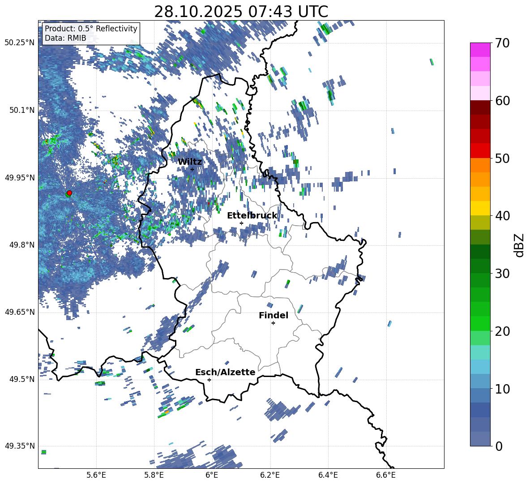Screen dimensions: 530x484
Task: Select the Ettelbruck city label
Action: (252, 216)
